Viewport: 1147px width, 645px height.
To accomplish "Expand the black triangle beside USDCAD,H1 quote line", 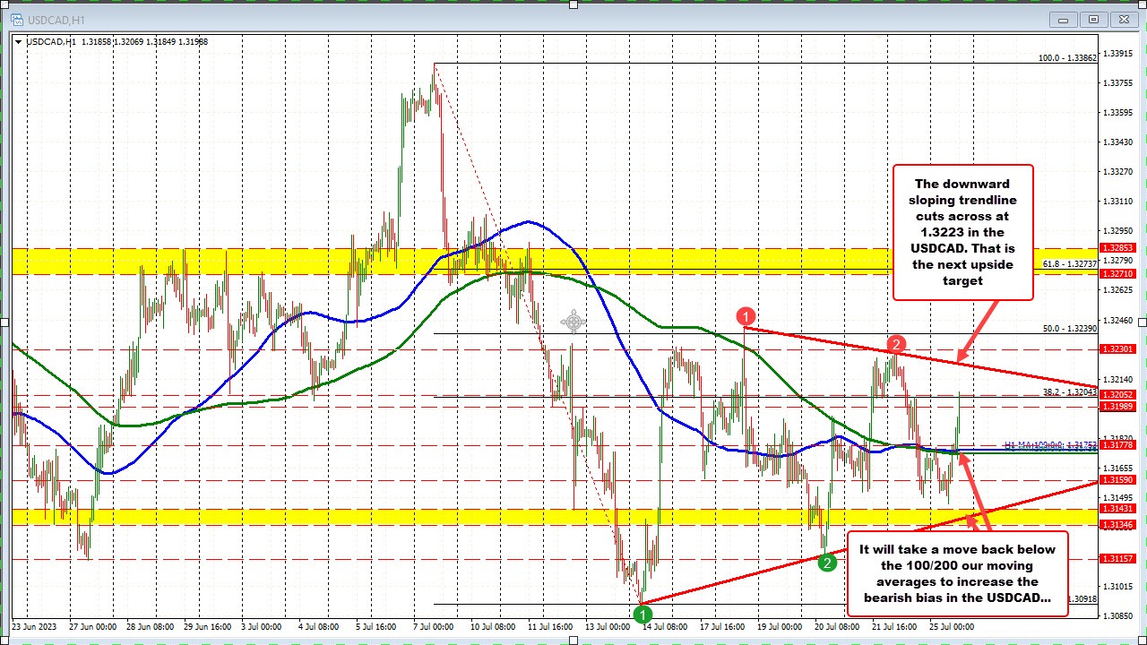I will [18, 41].
